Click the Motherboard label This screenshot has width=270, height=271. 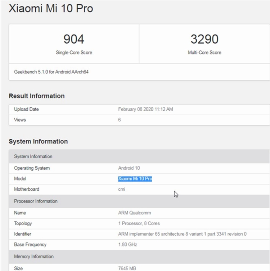(27, 189)
